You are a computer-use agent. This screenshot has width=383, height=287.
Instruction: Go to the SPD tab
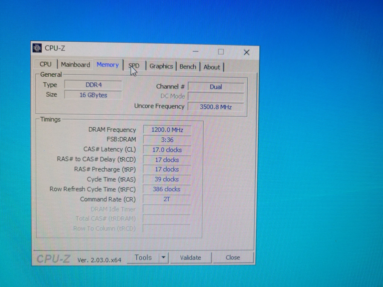pos(134,66)
